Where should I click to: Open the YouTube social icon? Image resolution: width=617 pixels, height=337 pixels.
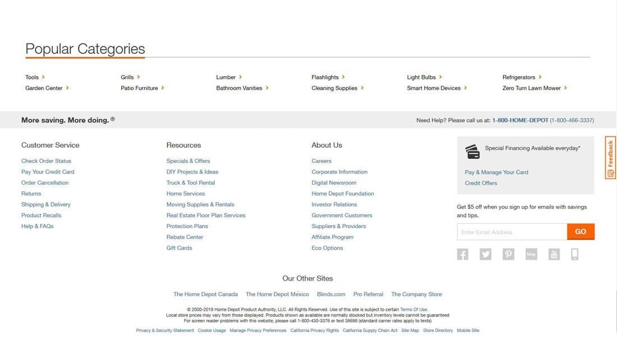554,254
